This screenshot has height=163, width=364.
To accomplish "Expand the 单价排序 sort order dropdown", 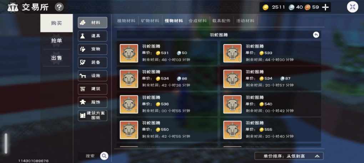I will [x=289, y=156].
